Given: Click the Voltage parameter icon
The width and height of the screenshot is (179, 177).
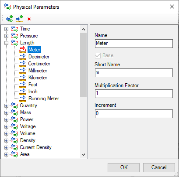Looking at the screenshot, I should 14,126.
